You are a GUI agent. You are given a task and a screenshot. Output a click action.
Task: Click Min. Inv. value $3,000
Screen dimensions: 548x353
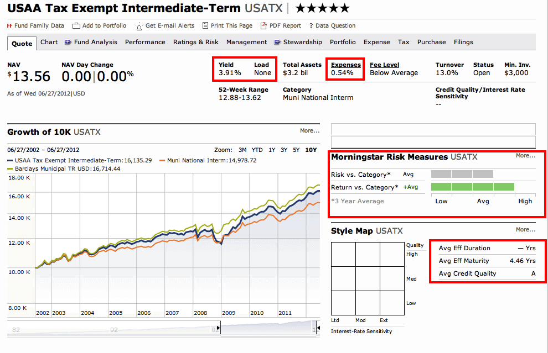pos(516,73)
